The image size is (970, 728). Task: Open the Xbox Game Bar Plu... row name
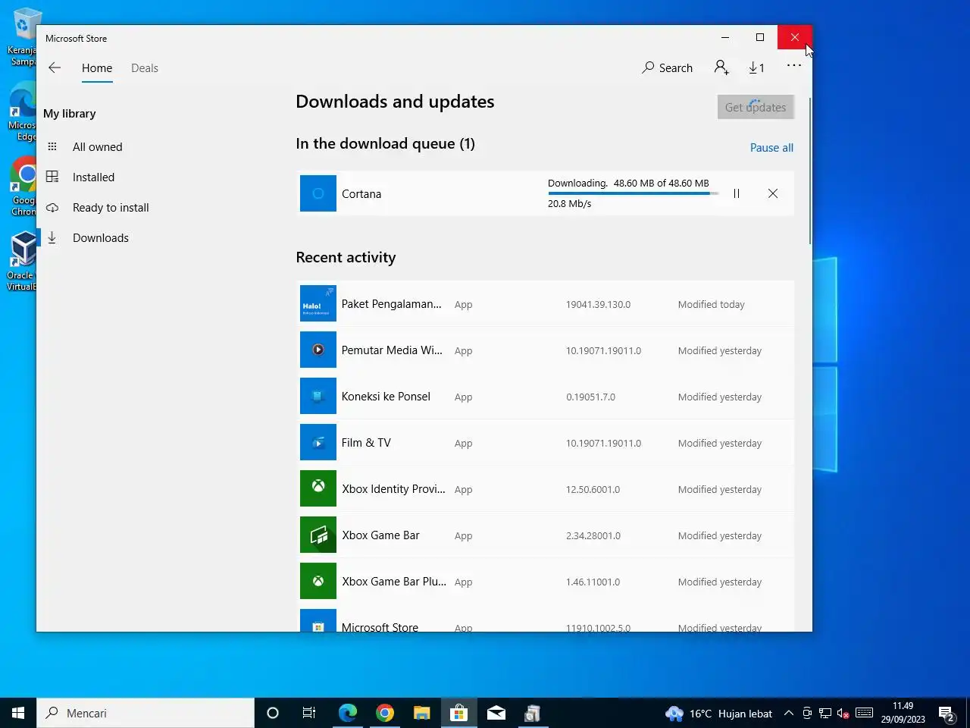tap(394, 581)
